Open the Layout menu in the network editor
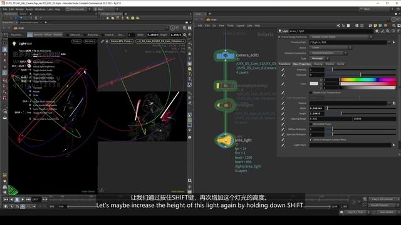The width and height of the screenshot is (401, 225). (240, 26)
